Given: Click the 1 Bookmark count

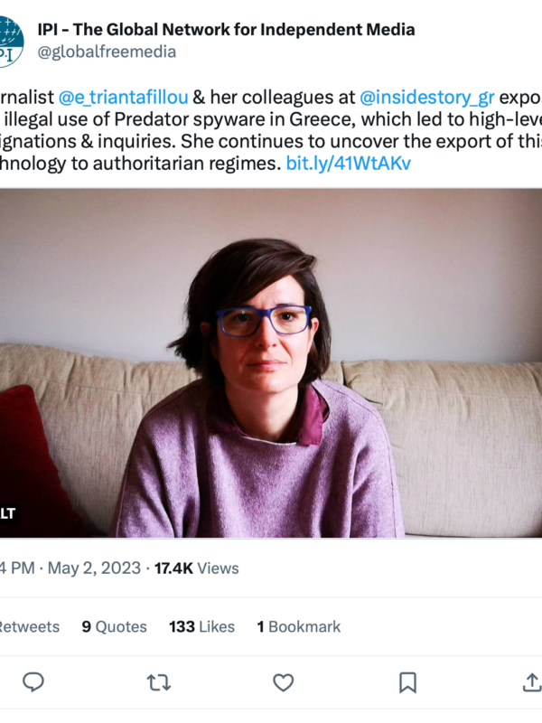Looking at the screenshot, I should (299, 626).
